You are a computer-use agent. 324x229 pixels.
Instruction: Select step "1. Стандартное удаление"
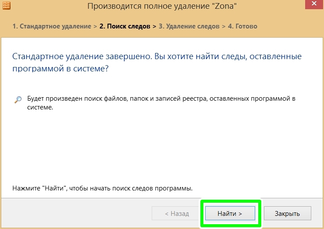(52, 26)
